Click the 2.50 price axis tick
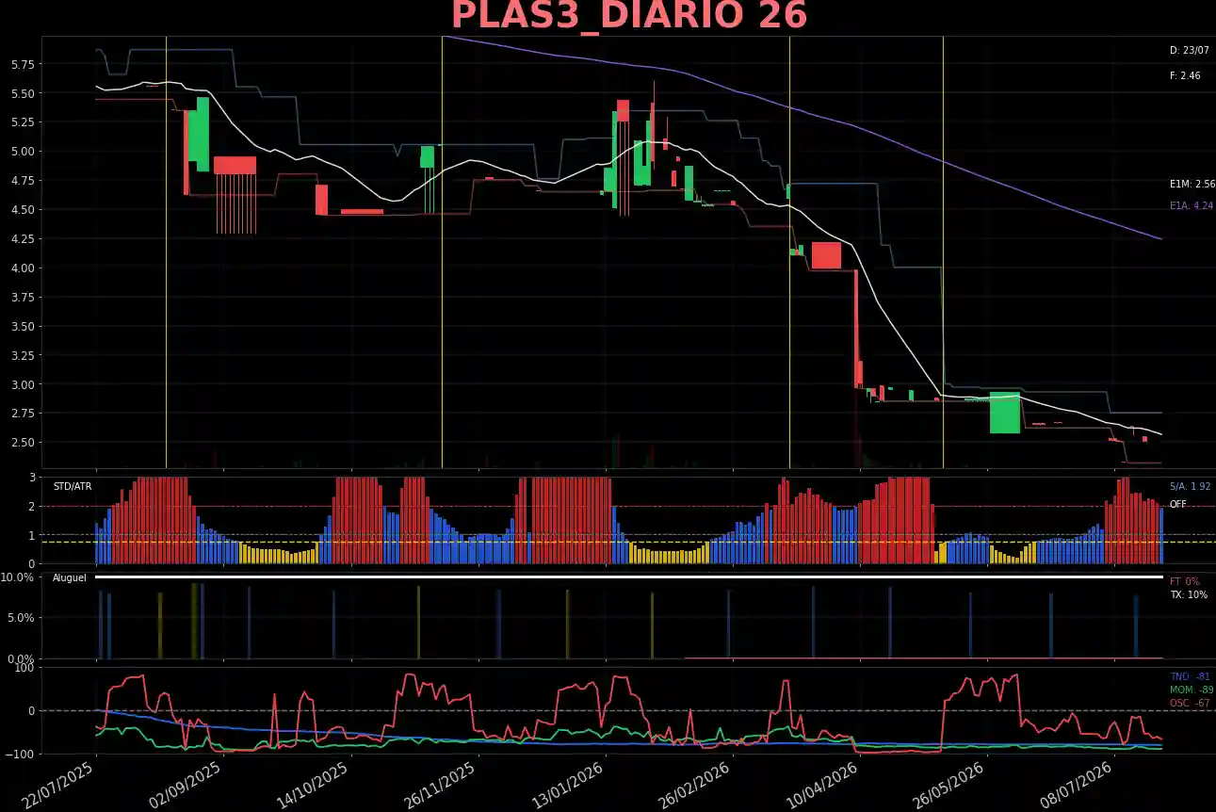The width and height of the screenshot is (1216, 812). point(22,443)
